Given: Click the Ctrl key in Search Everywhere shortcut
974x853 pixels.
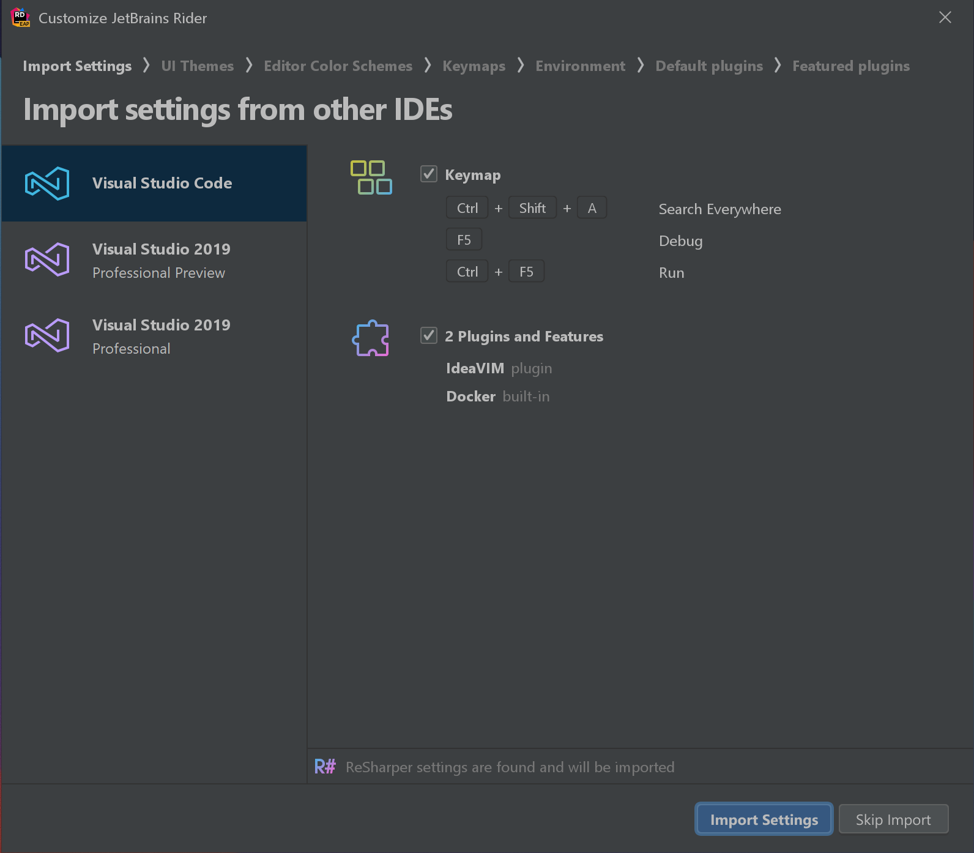Looking at the screenshot, I should [x=467, y=208].
